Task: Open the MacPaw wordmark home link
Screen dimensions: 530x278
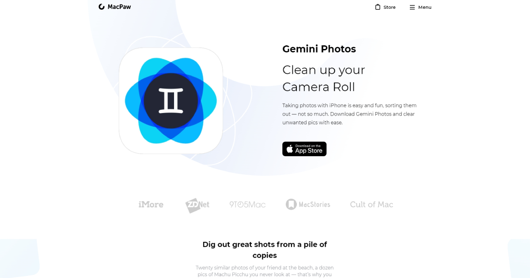Action: click(x=119, y=7)
